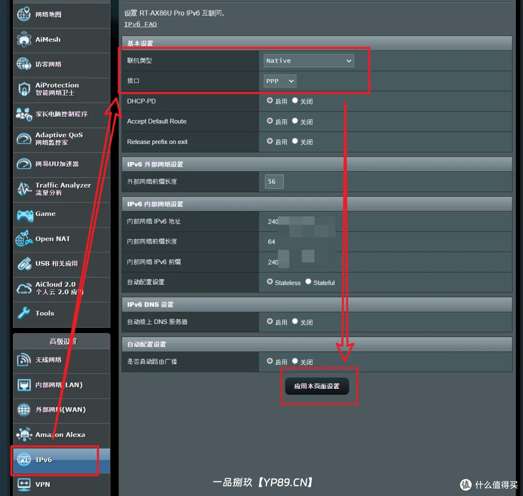
Task: Disable Release prefix on exit
Action: pyautogui.click(x=295, y=142)
